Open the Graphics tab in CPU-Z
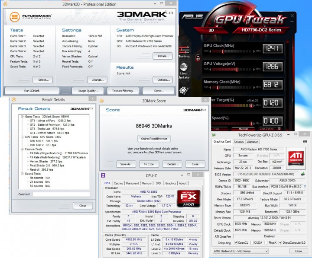Image resolution: width=312 pixels, height=258 pixels. pos(171,183)
